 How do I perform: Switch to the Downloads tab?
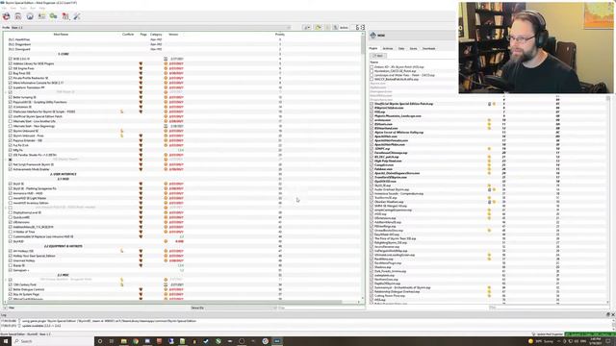pyautogui.click(x=428, y=48)
